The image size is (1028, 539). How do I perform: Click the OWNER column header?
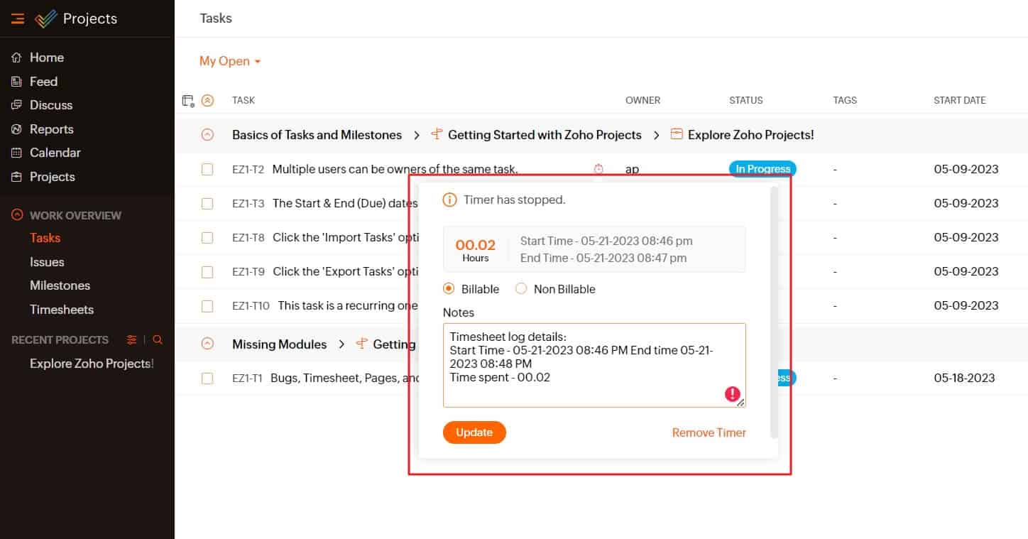(x=643, y=101)
